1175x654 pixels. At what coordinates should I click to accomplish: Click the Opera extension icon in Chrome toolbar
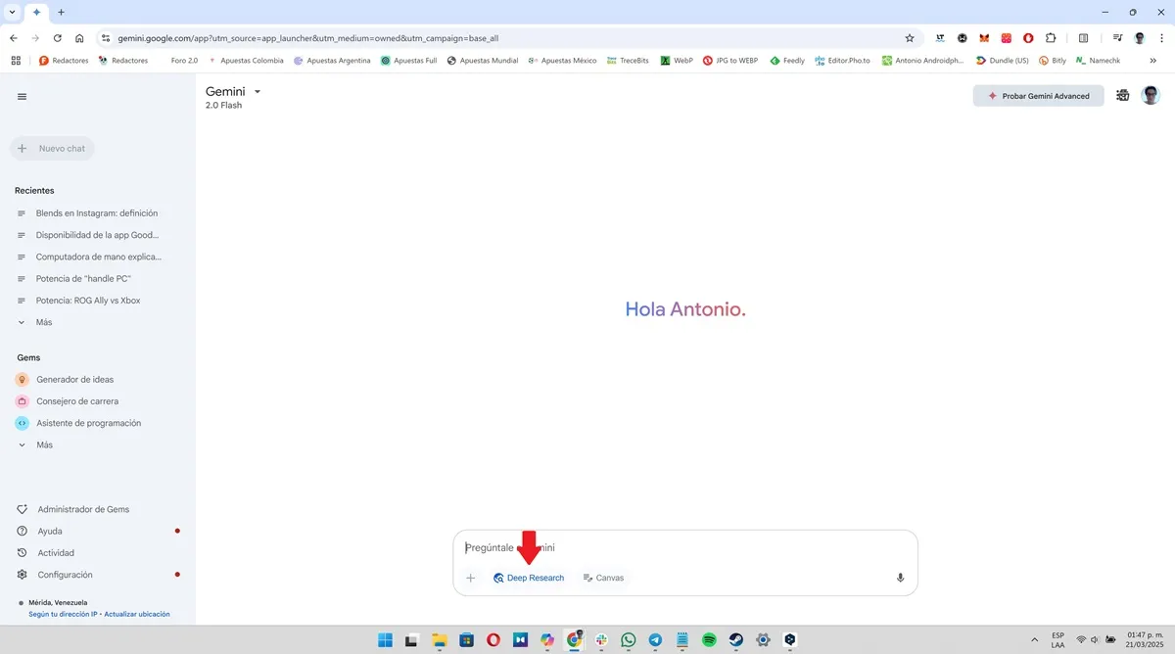coord(1028,38)
